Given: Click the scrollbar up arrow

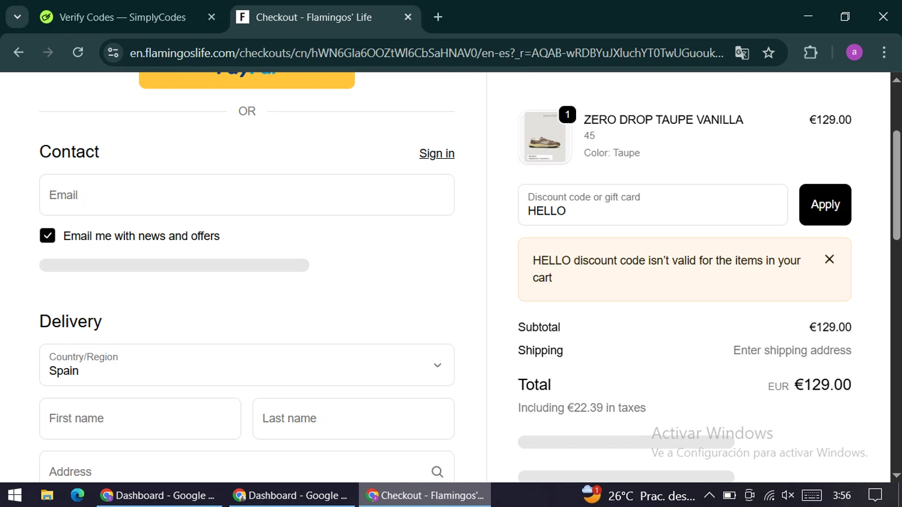Looking at the screenshot, I should (x=897, y=79).
